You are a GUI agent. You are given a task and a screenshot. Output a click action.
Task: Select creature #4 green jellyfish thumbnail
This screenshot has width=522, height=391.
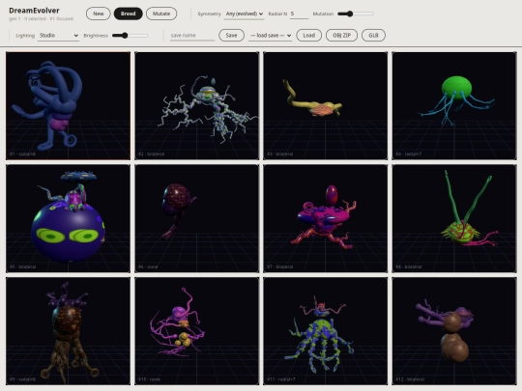click(x=454, y=106)
